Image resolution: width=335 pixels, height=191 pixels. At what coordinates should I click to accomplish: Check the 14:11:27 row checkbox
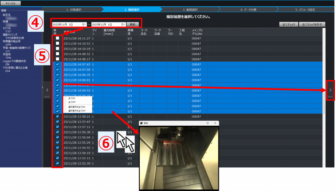58,38
